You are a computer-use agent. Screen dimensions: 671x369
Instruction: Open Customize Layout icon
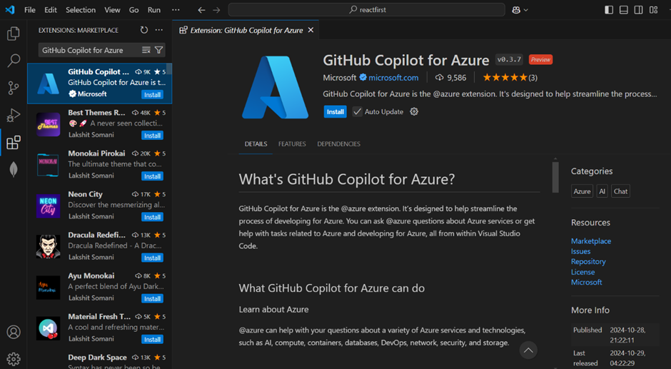click(653, 10)
